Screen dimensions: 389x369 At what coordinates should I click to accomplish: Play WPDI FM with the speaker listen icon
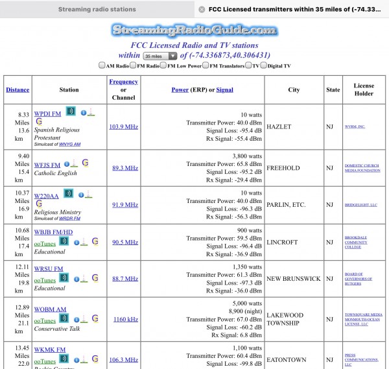[x=71, y=111]
